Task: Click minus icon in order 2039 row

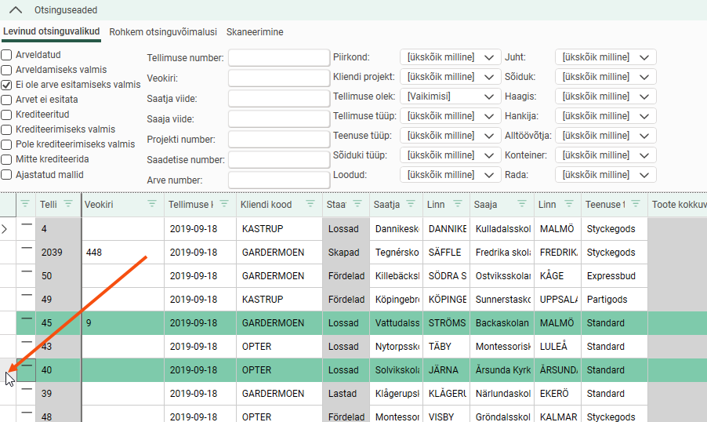Action: click(27, 249)
